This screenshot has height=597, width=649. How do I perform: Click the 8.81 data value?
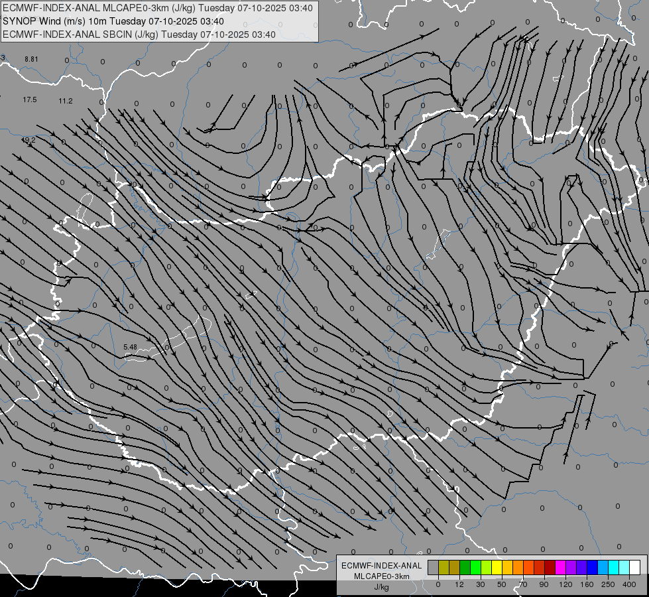click(x=31, y=59)
